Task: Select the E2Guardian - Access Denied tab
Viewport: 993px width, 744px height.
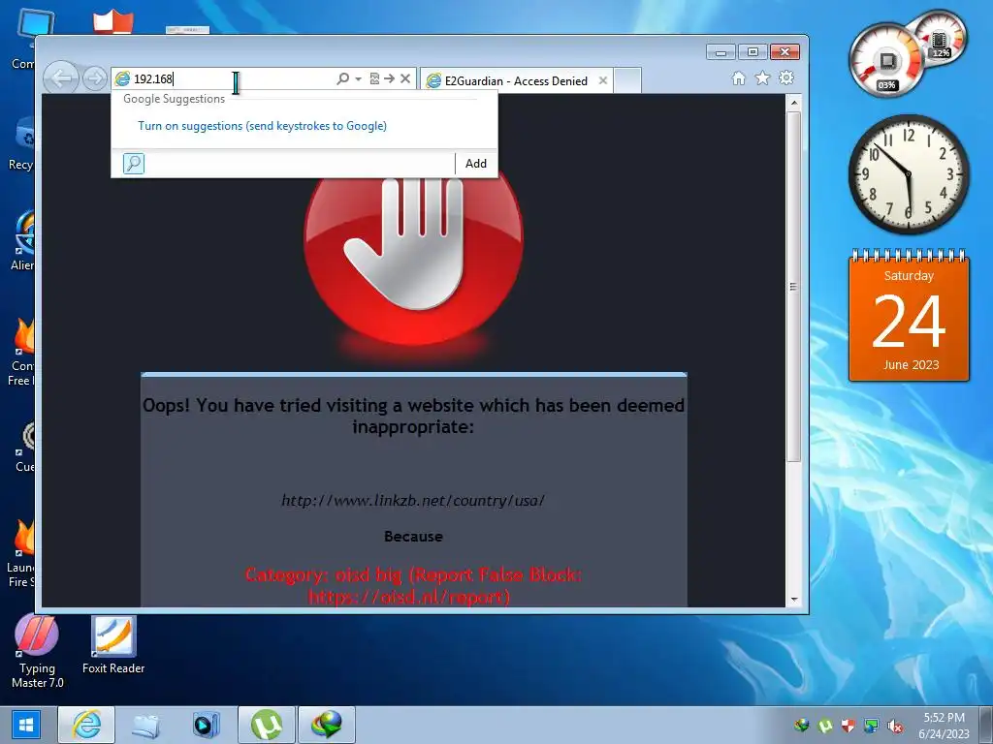Action: pyautogui.click(x=516, y=81)
